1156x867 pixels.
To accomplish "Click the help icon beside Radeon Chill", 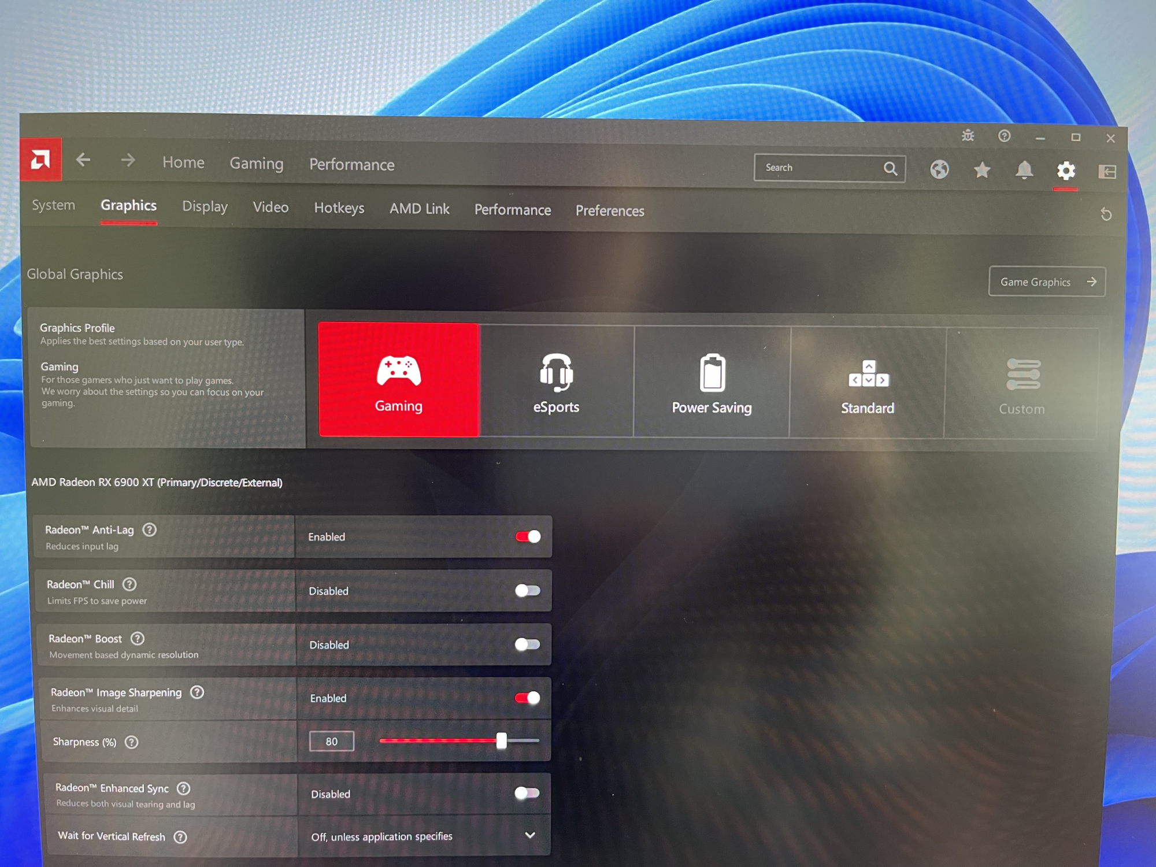I will point(129,584).
